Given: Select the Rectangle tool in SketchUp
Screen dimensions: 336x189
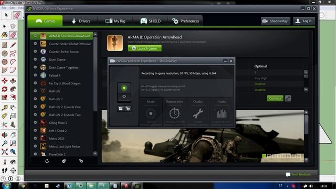Looking at the screenshot, I should 5,45.
